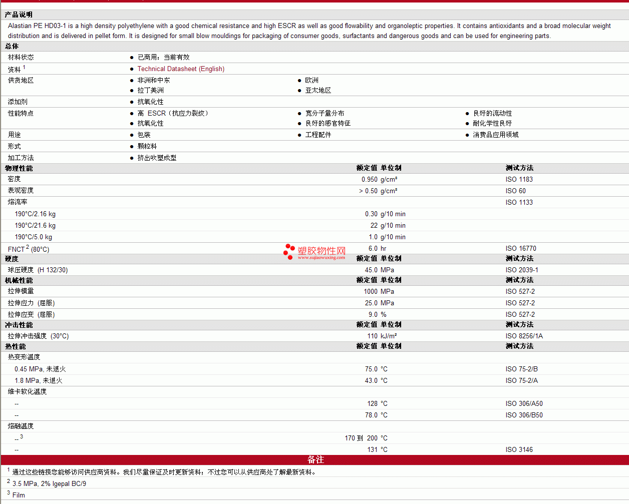Select the 拉丁美洲 region entry

tap(151, 91)
